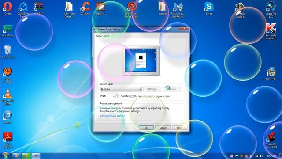Open the Action Center flag icon
Screen dimensions: 282x159
[237, 156]
